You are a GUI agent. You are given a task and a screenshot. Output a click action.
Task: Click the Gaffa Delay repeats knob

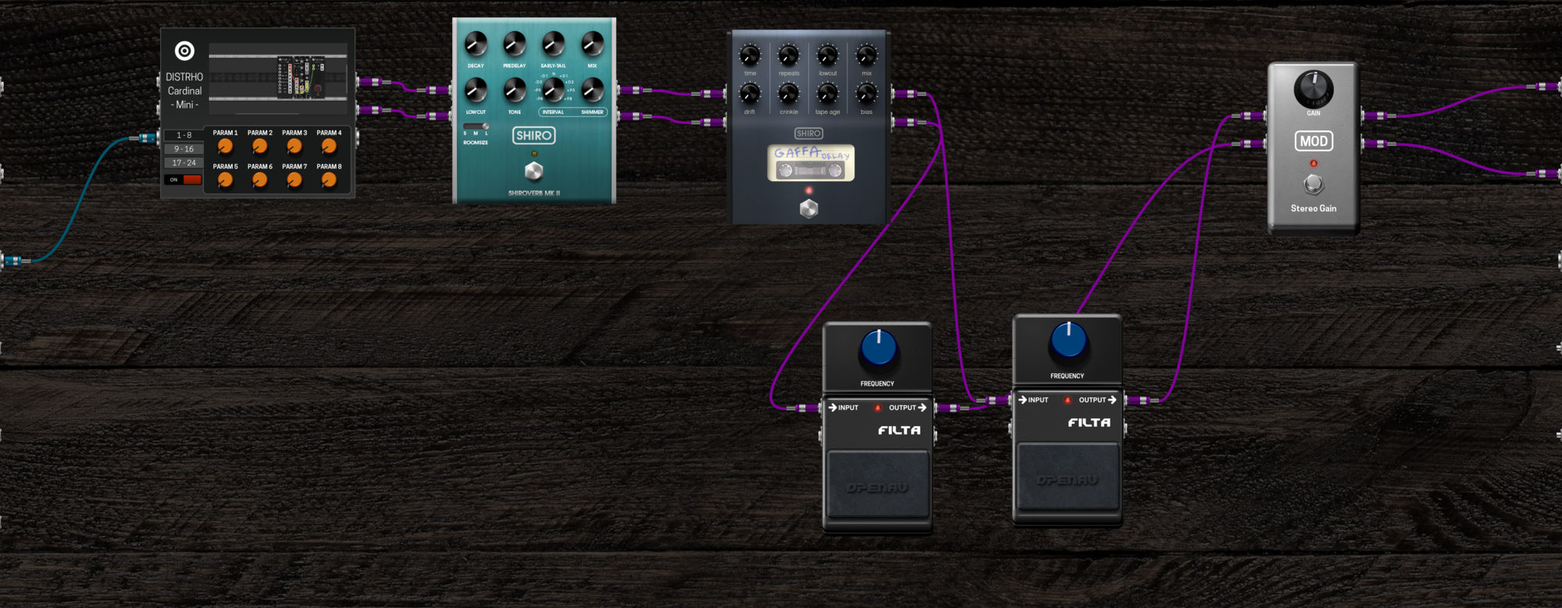point(789,55)
